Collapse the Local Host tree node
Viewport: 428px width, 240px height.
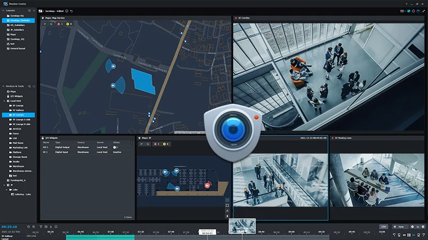coord(4,101)
